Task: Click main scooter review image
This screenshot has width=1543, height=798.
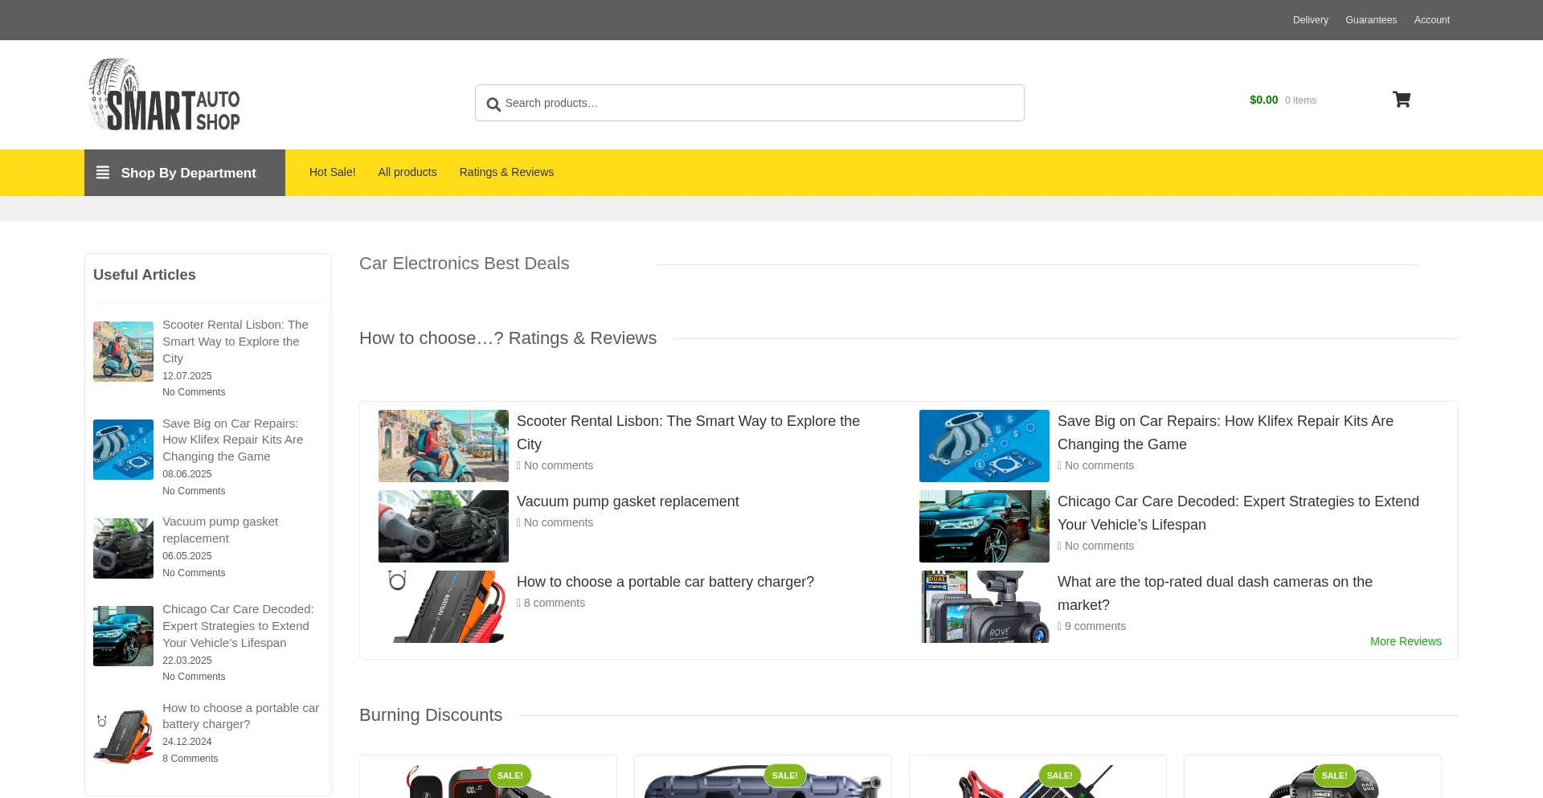Action: 444,446
